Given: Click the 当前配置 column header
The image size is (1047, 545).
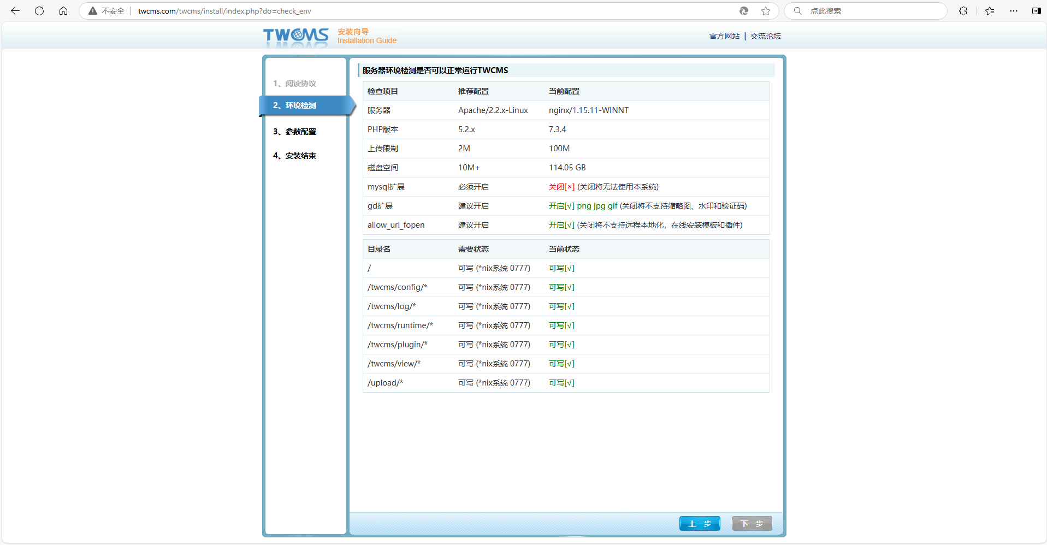Looking at the screenshot, I should pyautogui.click(x=564, y=91).
